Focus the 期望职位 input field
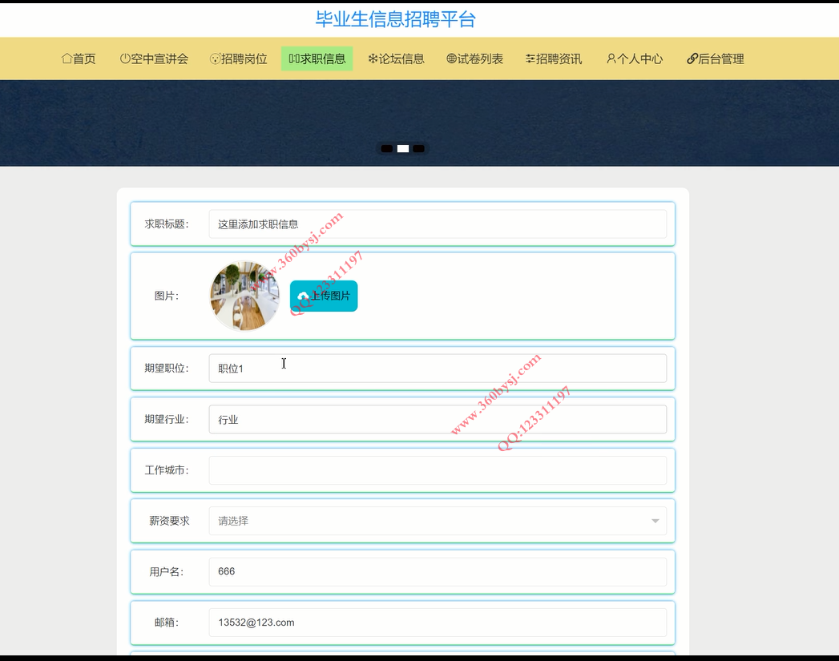839x661 pixels. (438, 369)
